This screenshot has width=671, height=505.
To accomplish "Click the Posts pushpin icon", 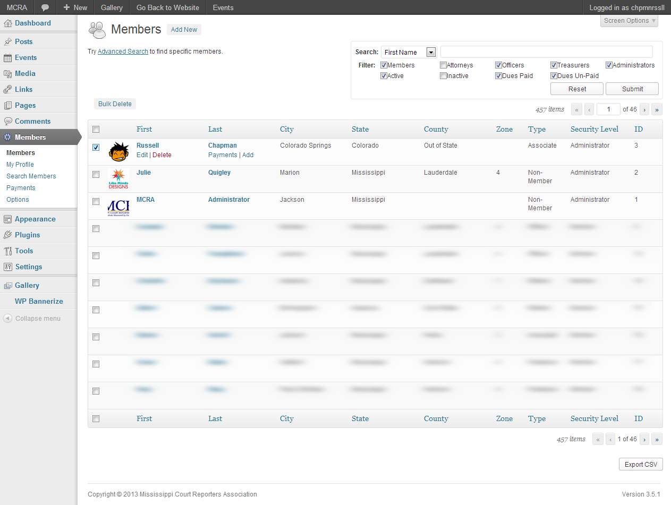I will pyautogui.click(x=7, y=42).
